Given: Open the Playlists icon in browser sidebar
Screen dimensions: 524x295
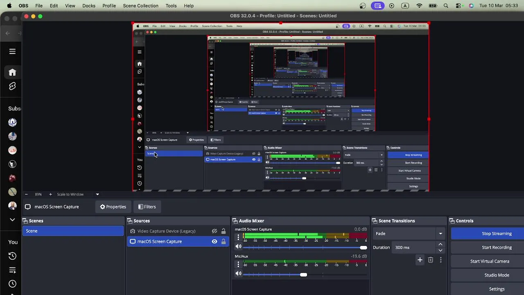Looking at the screenshot, I should 12,270.
